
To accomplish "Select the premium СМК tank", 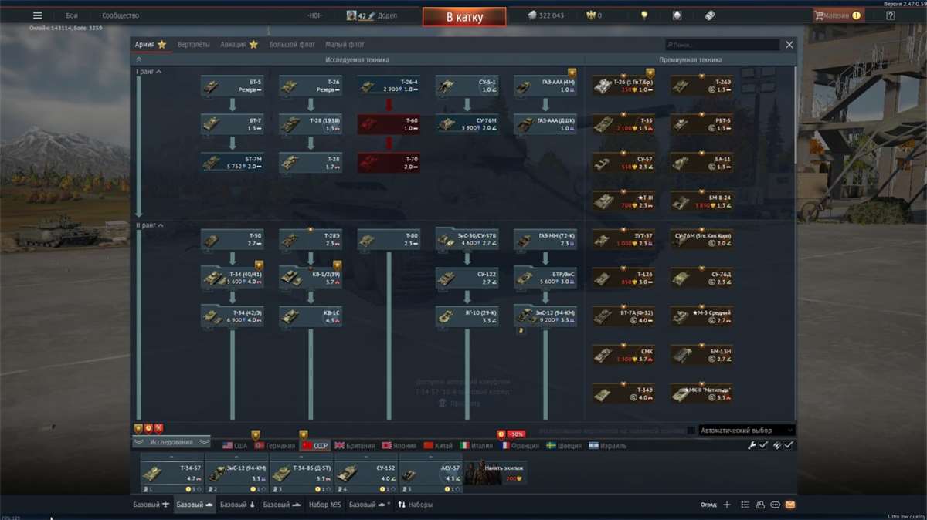I will coord(623,355).
